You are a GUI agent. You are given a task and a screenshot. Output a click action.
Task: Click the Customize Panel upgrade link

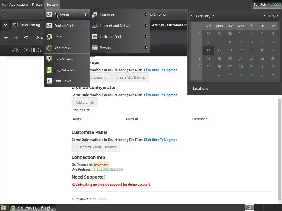point(161,140)
